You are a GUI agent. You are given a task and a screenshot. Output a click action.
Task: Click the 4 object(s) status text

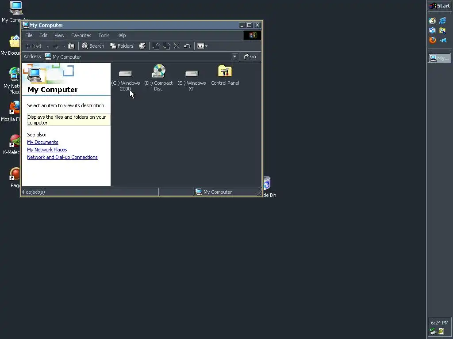(x=34, y=192)
